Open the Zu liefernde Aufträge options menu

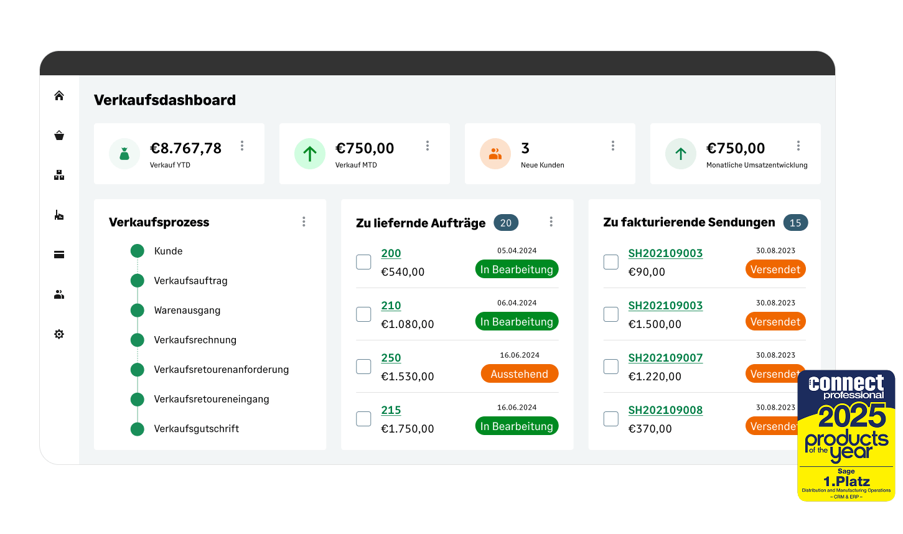point(551,222)
